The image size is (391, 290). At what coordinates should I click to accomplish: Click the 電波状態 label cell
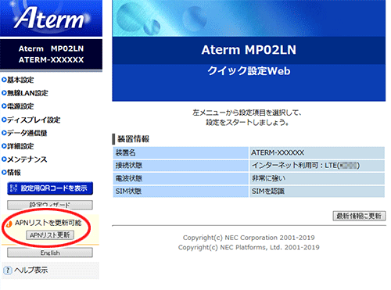[x=181, y=178]
